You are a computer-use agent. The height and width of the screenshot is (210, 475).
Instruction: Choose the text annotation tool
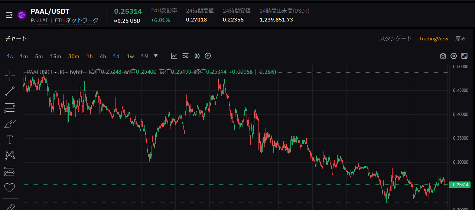pos(10,140)
